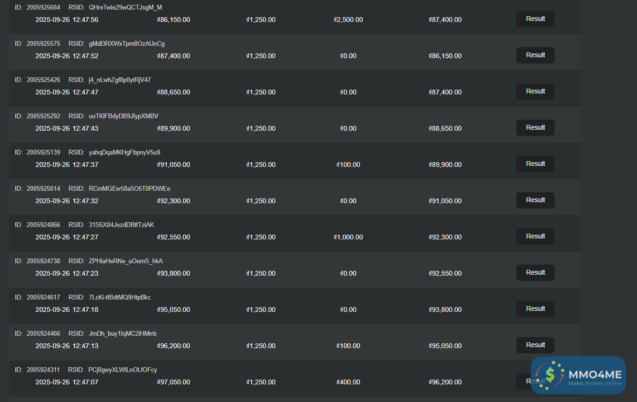Open Result for ID 2005924466
The width and height of the screenshot is (637, 402).
(x=535, y=345)
